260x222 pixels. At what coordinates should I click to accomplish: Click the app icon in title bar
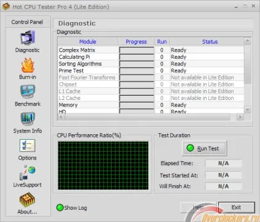[x=6, y=7]
